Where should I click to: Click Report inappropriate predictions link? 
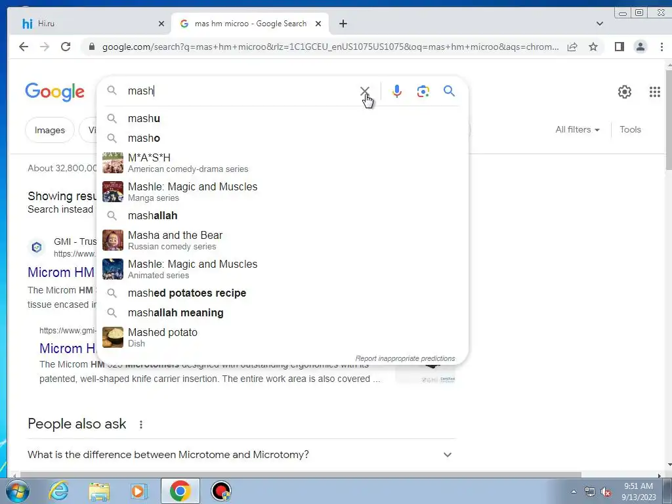[x=405, y=358]
